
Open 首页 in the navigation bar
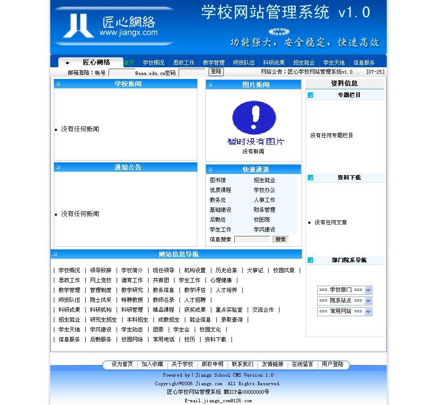coord(129,63)
